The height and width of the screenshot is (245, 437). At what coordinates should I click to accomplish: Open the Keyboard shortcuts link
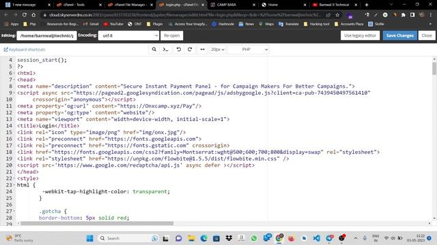pyautogui.click(x=25, y=50)
